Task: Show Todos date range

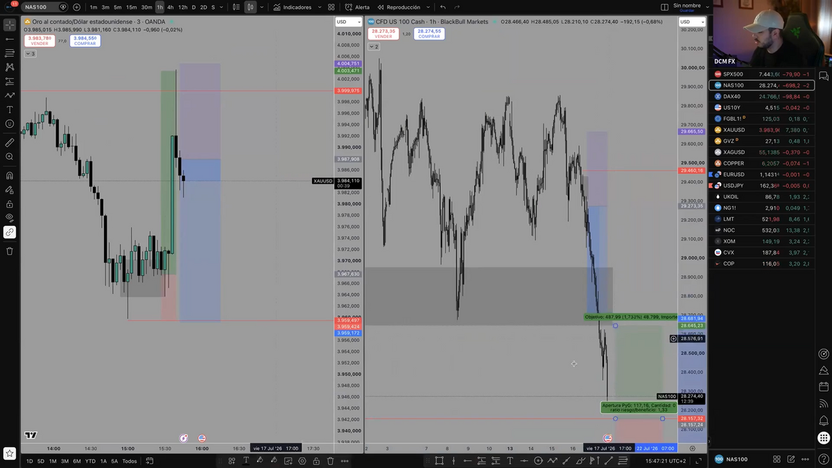Action: [x=130, y=461]
